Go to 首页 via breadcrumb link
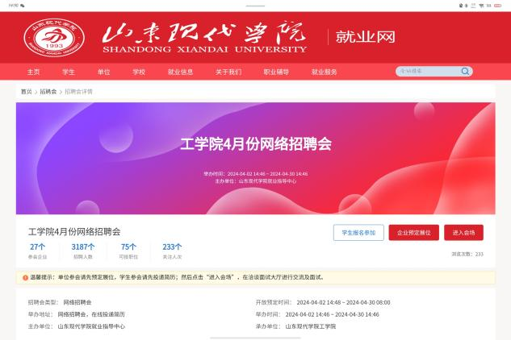511x340 pixels. point(27,92)
